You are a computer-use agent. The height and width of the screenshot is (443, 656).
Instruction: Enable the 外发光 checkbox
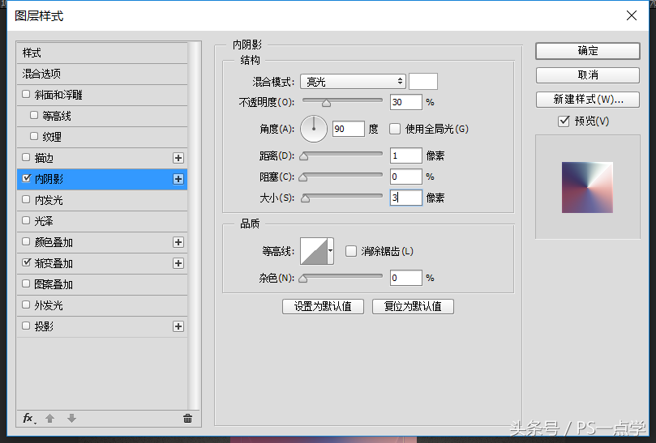(26, 305)
